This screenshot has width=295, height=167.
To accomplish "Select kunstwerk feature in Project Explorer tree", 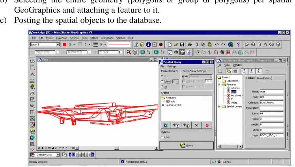I will [237, 95].
